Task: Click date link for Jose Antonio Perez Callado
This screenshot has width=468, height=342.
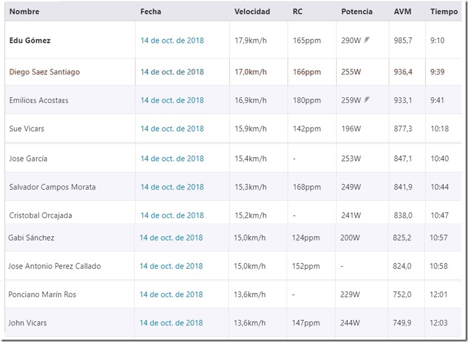Action: [171, 266]
